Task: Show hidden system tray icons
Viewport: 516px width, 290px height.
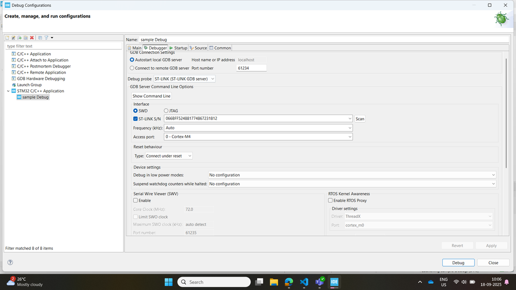Action: point(420,282)
